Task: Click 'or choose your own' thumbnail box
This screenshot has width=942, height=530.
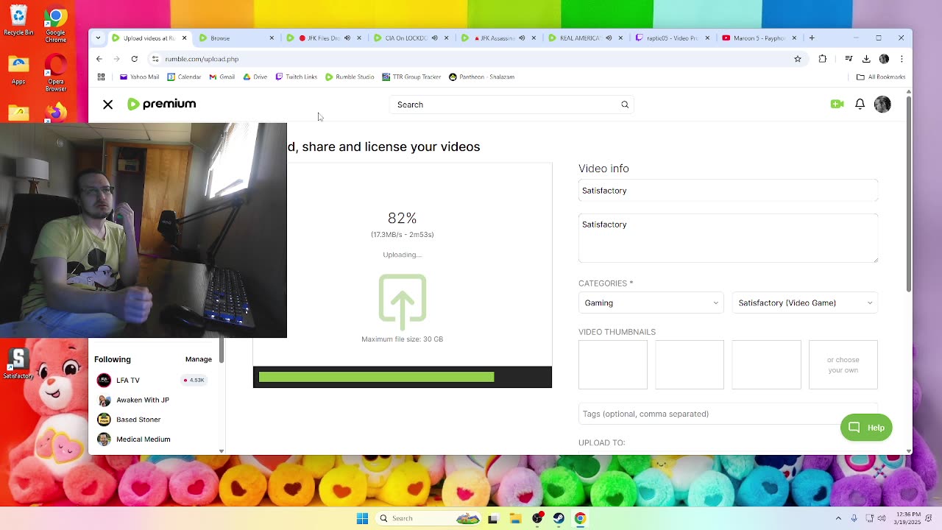Action: [843, 364]
